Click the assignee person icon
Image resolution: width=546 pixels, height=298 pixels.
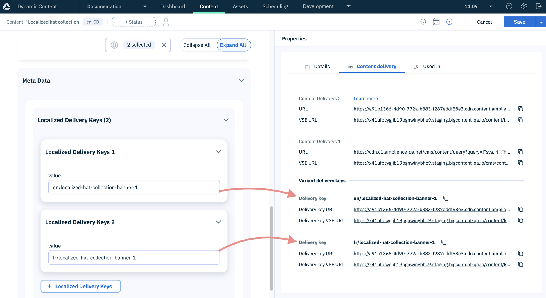coord(166,22)
